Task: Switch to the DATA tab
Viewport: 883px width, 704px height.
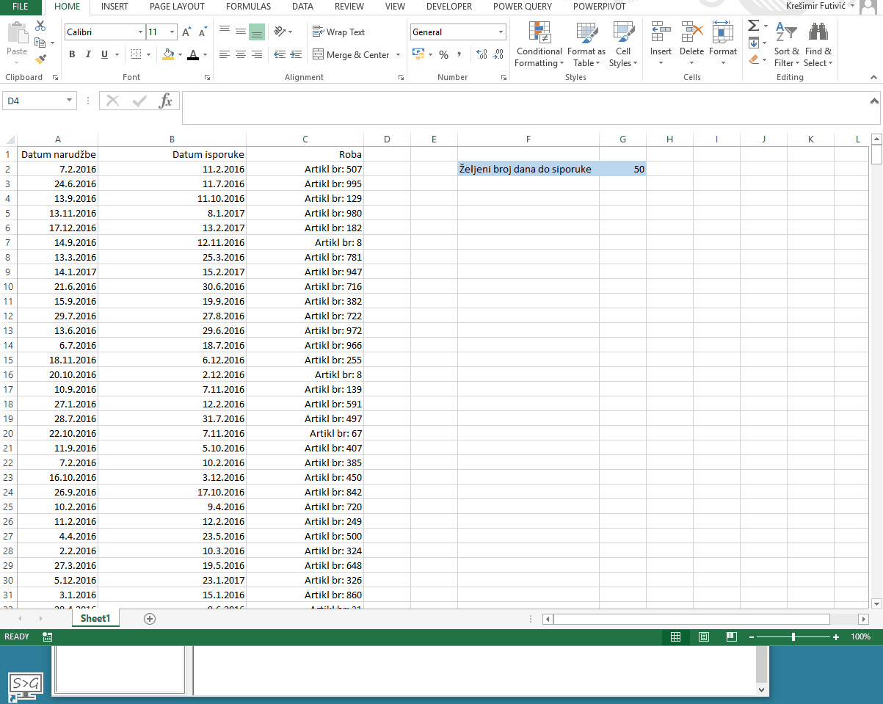Action: (x=302, y=7)
